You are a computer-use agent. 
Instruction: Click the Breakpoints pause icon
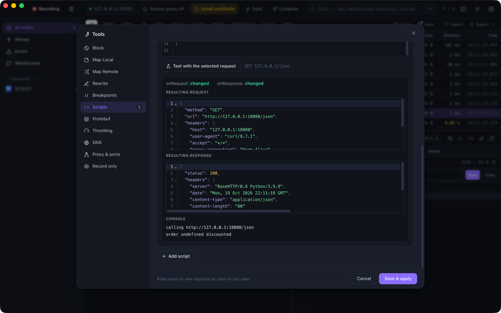(x=86, y=95)
